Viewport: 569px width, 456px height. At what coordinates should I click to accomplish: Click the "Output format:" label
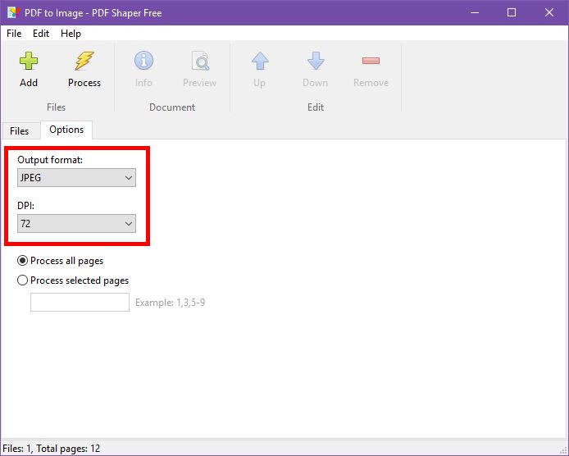pos(50,160)
